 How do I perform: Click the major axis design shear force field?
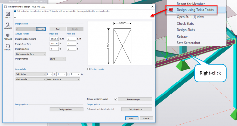coord(54,44)
